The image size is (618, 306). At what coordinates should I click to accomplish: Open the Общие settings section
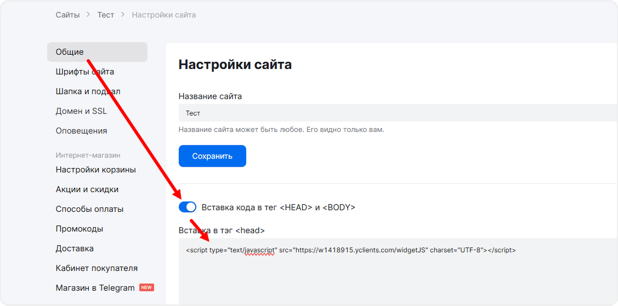tap(70, 52)
